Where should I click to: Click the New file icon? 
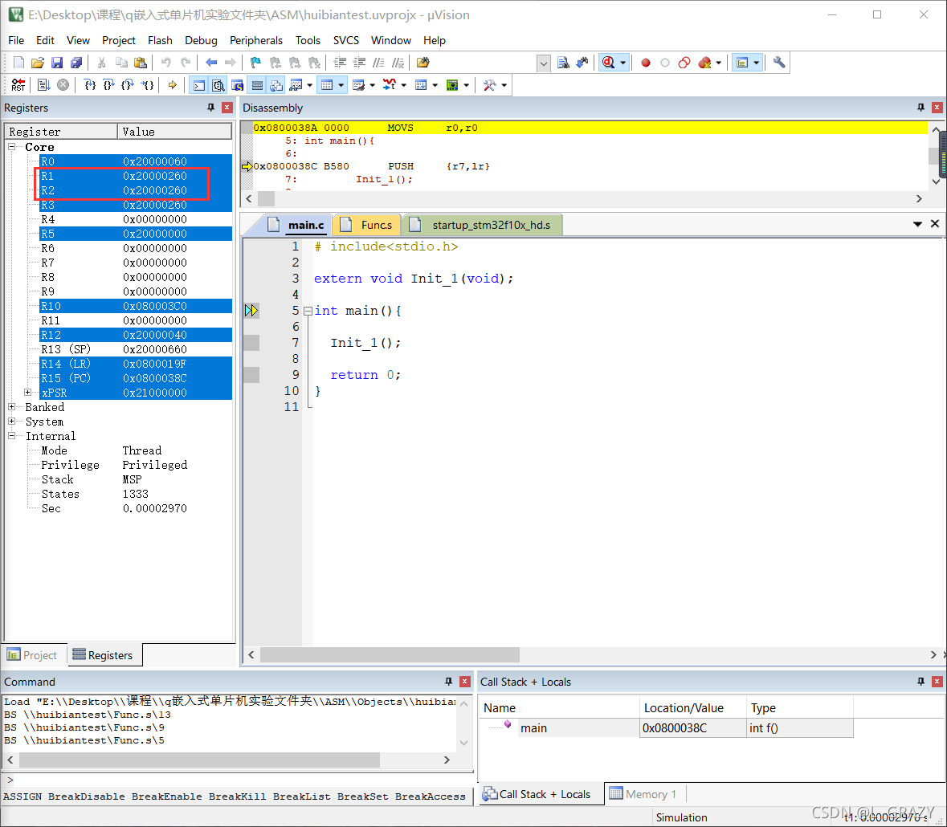coord(18,62)
